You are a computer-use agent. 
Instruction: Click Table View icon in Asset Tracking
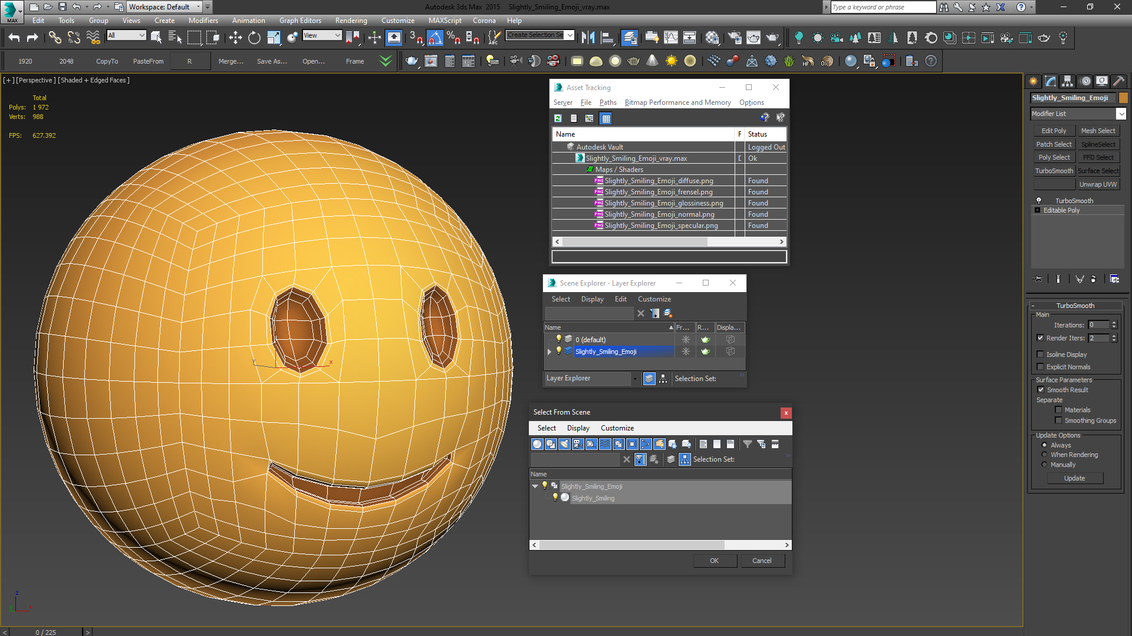click(x=606, y=118)
